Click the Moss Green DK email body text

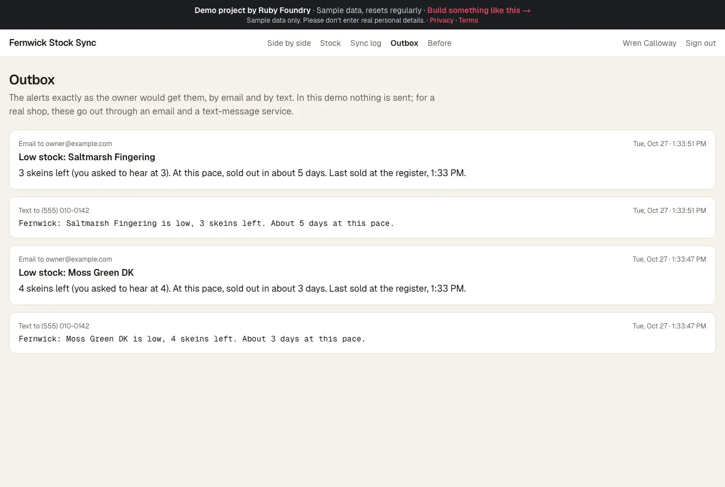point(242,289)
